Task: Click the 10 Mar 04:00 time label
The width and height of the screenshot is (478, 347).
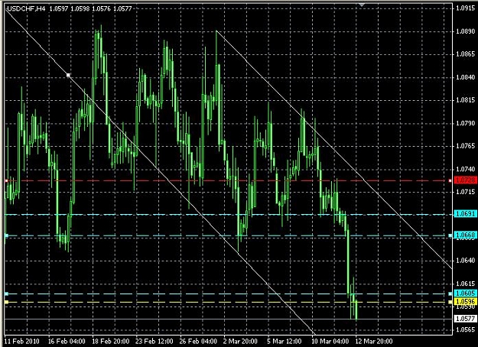Action: coord(330,341)
